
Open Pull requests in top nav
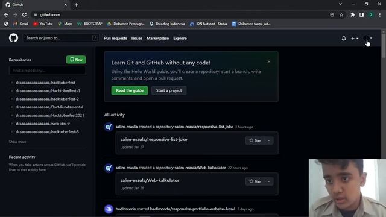[x=115, y=39]
